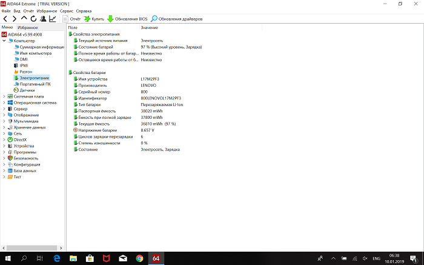Open McAfee from the taskbar

point(107,258)
